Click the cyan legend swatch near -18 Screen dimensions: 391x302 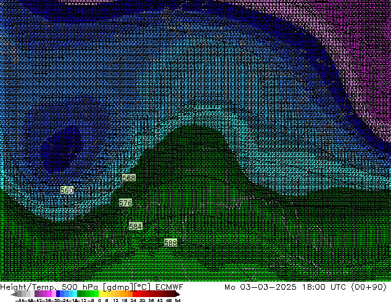pos(75,293)
